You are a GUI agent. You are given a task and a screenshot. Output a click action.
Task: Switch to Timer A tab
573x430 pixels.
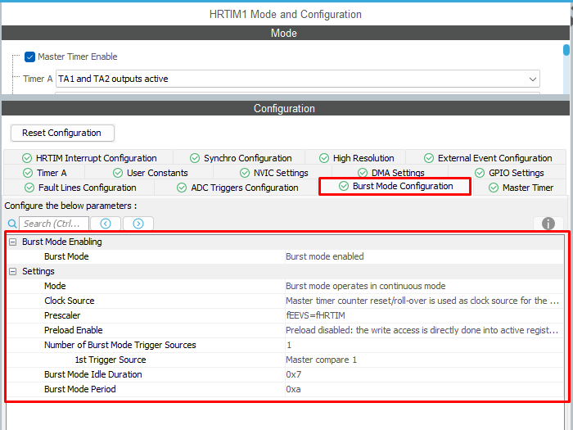pos(44,173)
